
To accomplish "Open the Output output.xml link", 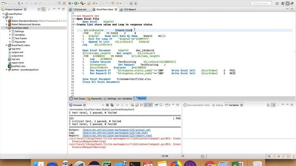I will [117, 130].
